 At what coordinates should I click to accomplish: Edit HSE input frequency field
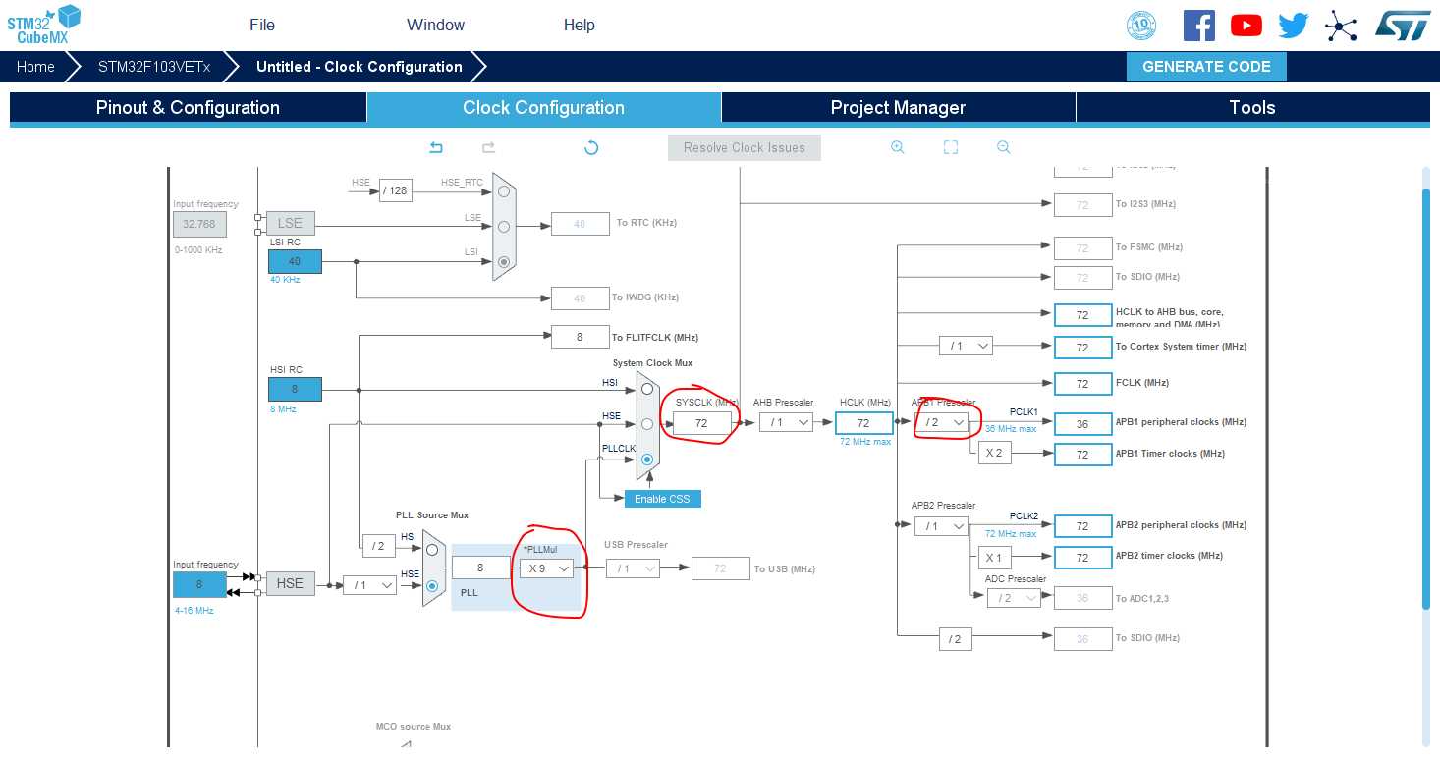(199, 584)
